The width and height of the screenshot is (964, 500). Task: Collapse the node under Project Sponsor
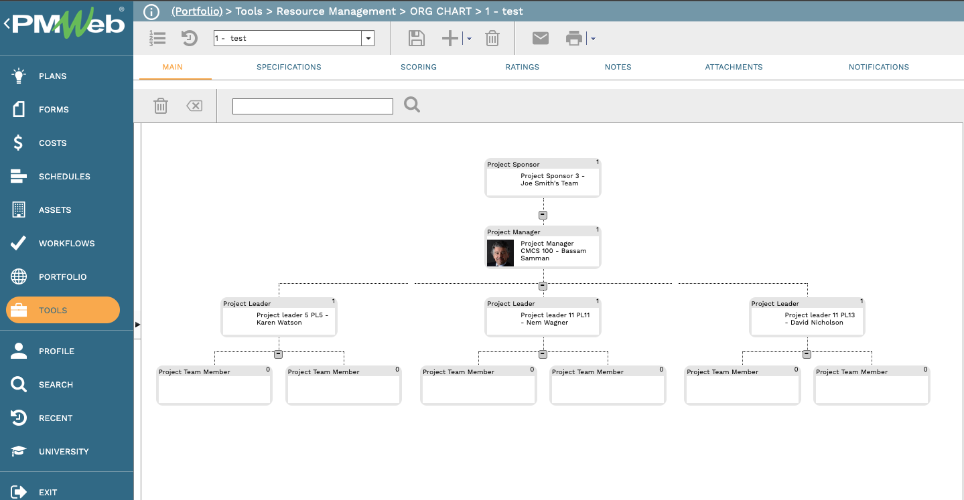coord(543,215)
